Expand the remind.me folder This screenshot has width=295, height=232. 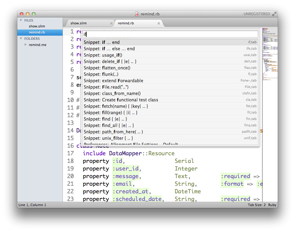[26, 45]
